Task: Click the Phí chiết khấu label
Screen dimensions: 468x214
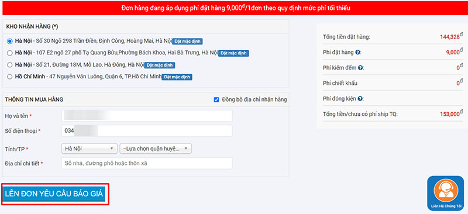Action: [340, 83]
